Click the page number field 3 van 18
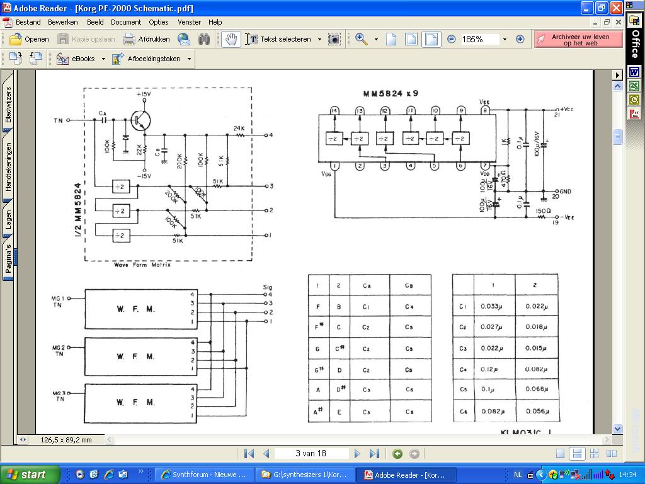Image resolution: width=645 pixels, height=484 pixels. coord(311,454)
